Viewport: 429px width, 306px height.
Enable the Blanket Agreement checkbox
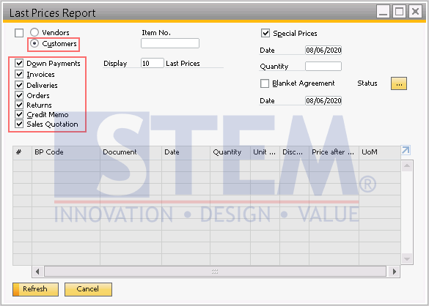pyautogui.click(x=265, y=83)
